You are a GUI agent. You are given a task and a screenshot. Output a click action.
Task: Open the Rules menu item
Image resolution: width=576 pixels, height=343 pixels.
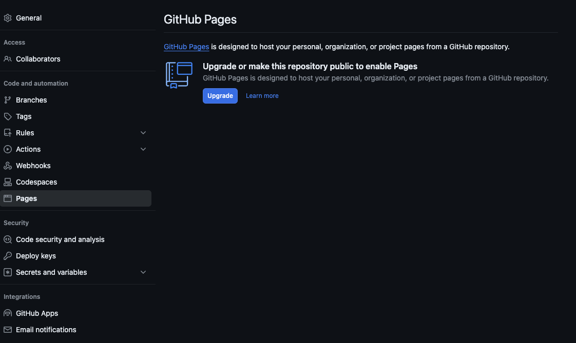pyautogui.click(x=75, y=133)
